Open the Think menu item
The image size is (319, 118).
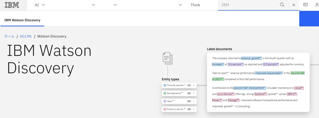click(x=195, y=5)
